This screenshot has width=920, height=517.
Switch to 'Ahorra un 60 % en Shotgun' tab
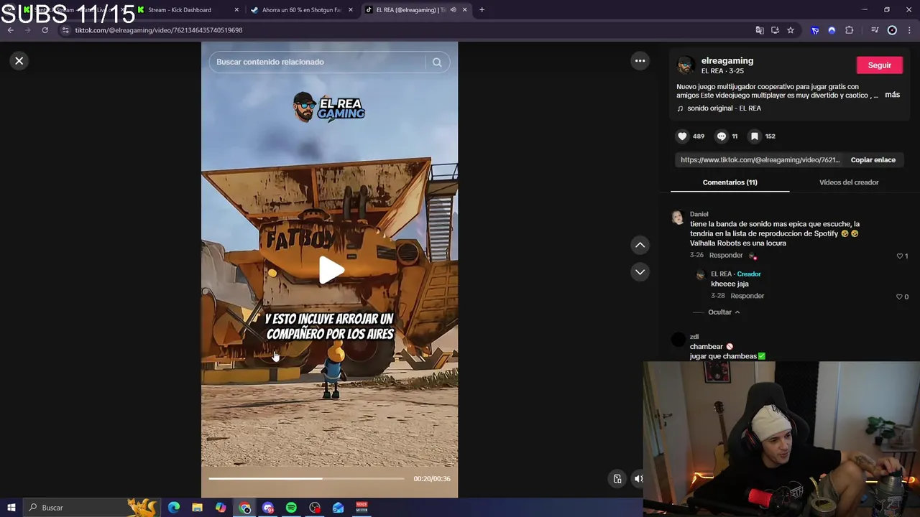pos(302,10)
